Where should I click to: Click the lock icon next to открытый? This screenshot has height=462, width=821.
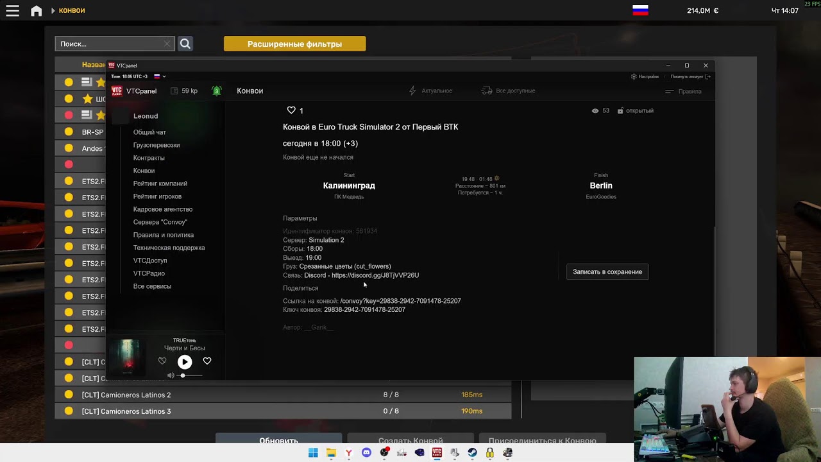coord(620,111)
